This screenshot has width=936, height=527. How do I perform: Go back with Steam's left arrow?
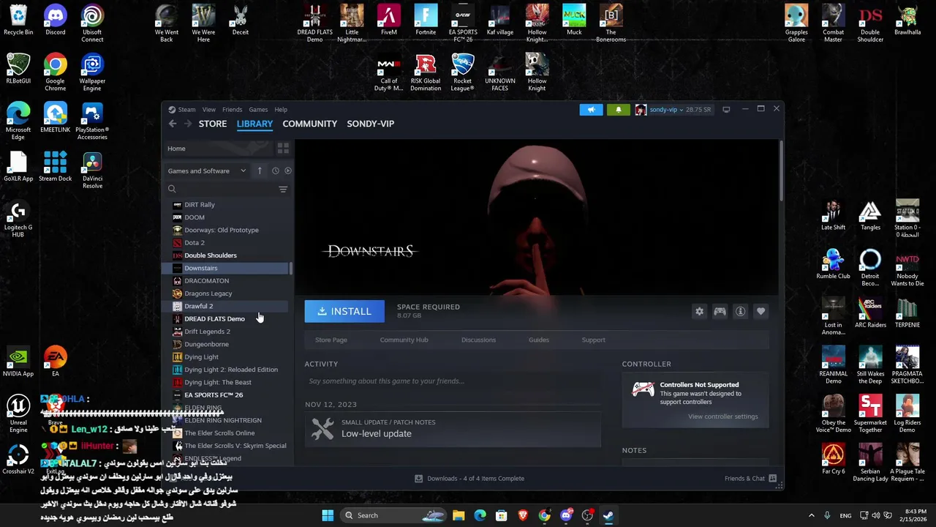click(173, 124)
